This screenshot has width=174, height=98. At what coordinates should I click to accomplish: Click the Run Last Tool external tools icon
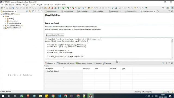click(x=73, y=8)
